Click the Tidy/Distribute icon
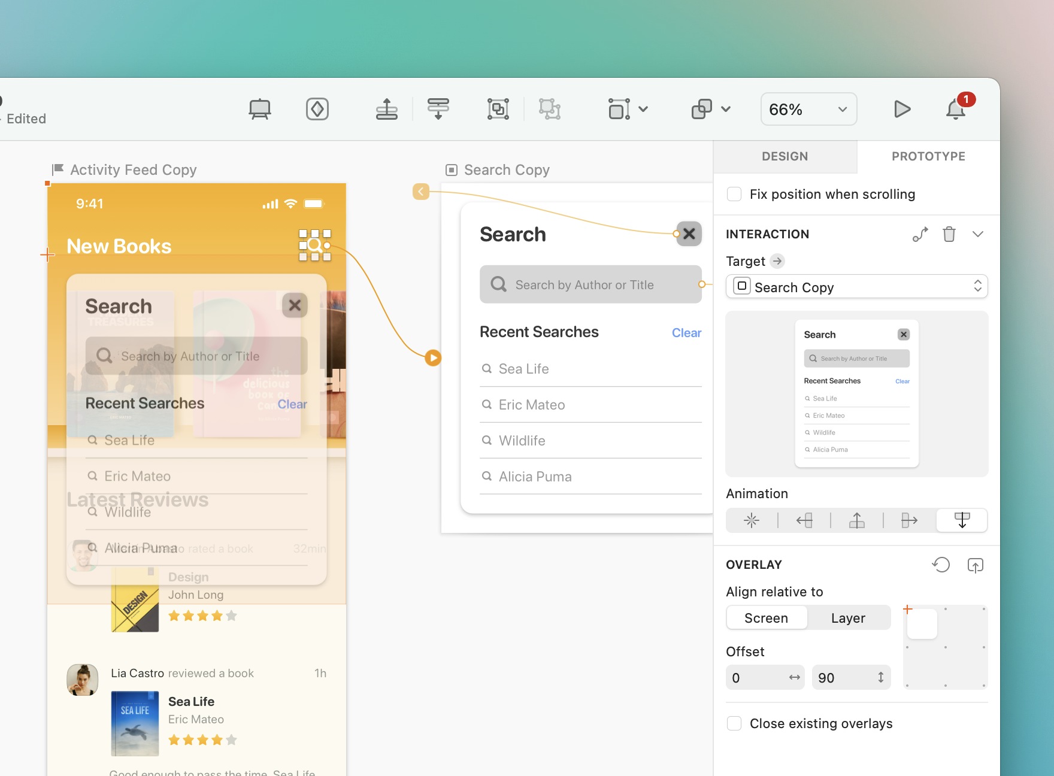 (x=438, y=109)
